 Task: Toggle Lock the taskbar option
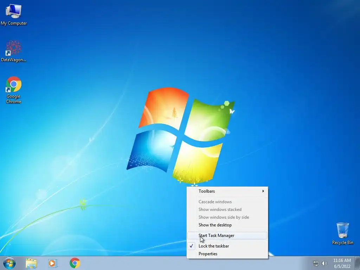[227, 246]
